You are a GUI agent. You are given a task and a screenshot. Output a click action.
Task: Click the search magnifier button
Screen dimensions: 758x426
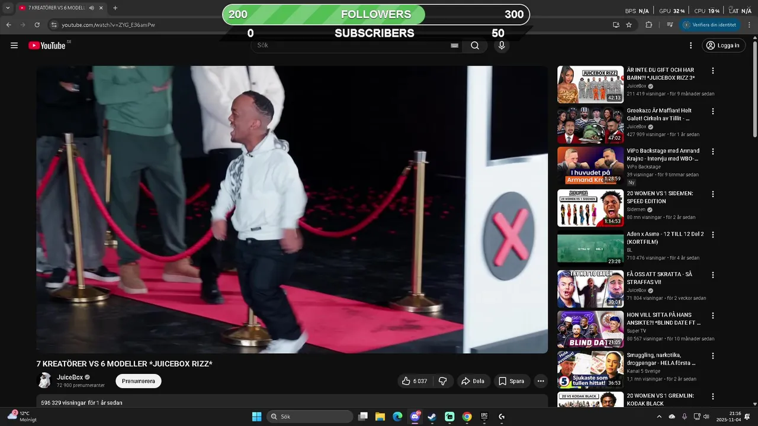(x=475, y=46)
